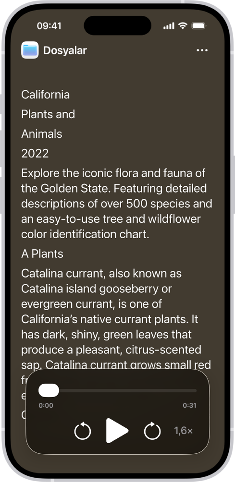This screenshot has height=484, width=235.
Task: Skip backward with the rewind circular arrow
Action: tap(83, 431)
